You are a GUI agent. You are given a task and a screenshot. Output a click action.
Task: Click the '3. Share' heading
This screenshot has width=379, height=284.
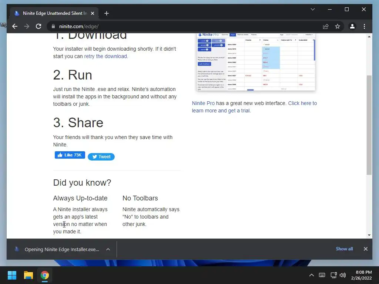(x=78, y=123)
